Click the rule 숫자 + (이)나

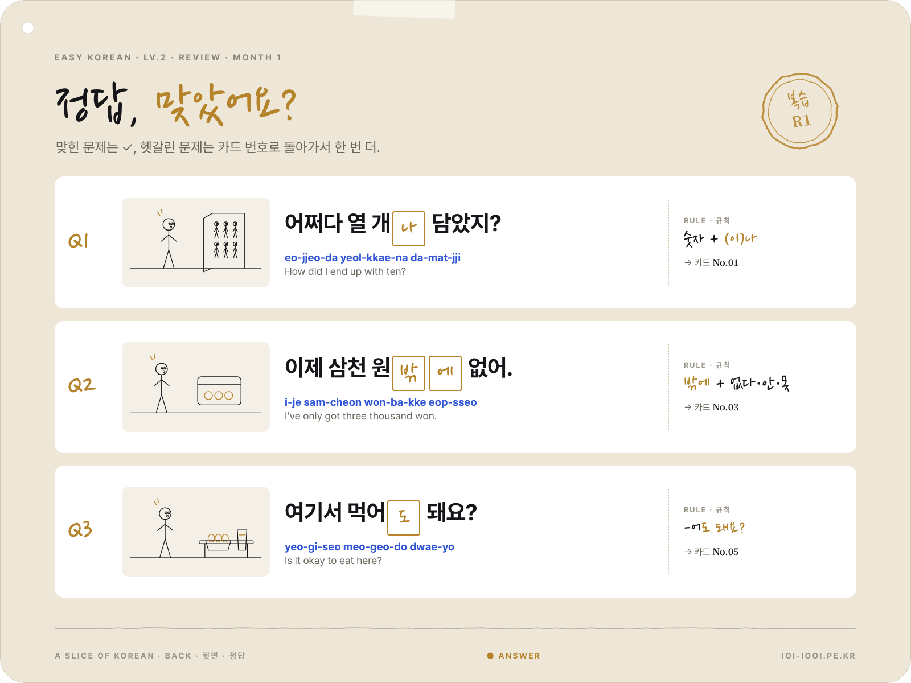point(720,238)
